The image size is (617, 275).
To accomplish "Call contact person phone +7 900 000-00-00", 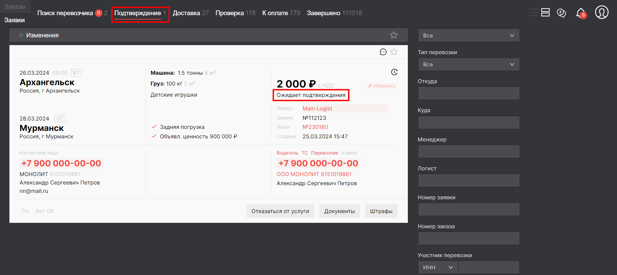I will (61, 163).
